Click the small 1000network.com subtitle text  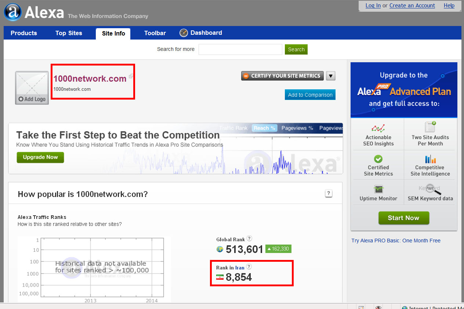[x=72, y=89]
